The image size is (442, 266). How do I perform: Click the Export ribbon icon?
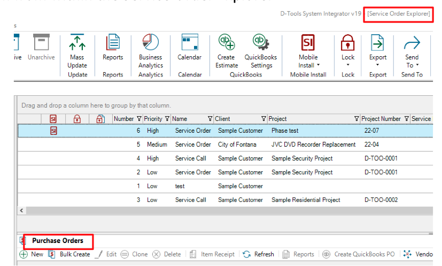pyautogui.click(x=377, y=42)
